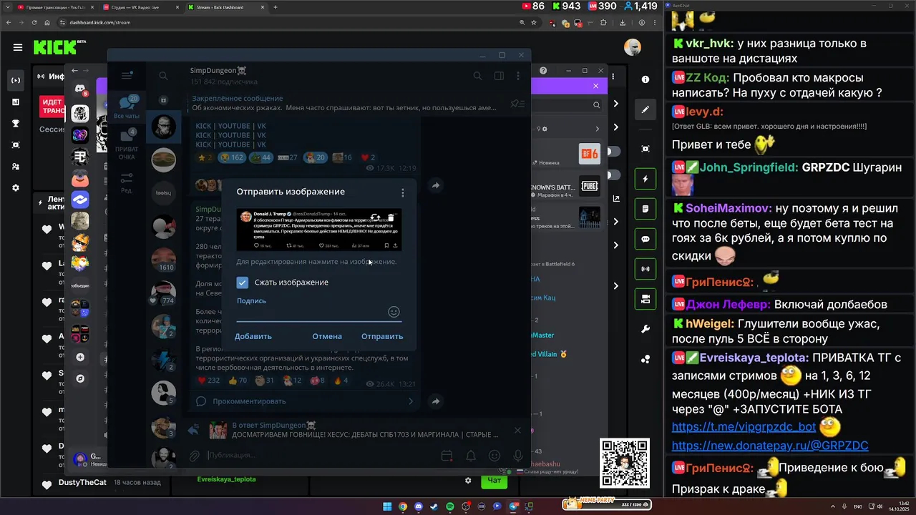Search Telegram chats with magnifier icon
The image size is (916, 515).
click(x=163, y=76)
